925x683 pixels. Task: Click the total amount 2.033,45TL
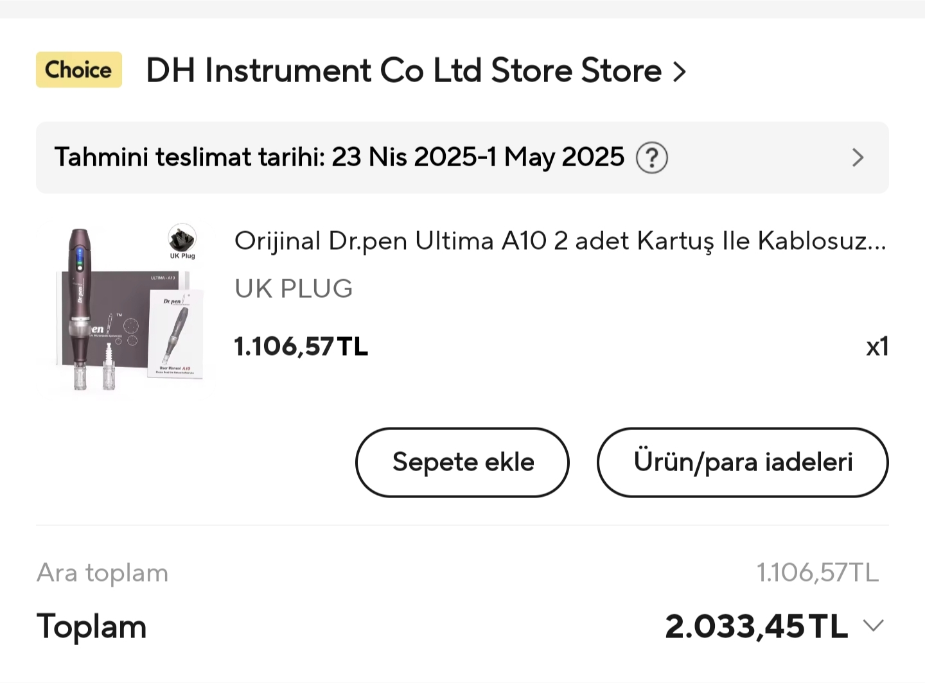[756, 627]
